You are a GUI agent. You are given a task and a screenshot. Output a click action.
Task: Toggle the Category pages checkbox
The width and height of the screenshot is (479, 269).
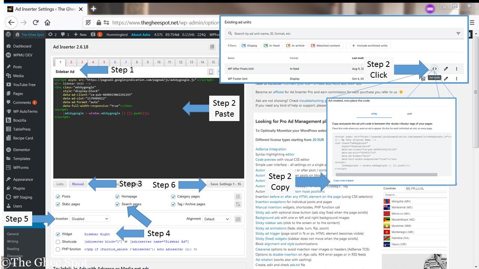(173, 197)
